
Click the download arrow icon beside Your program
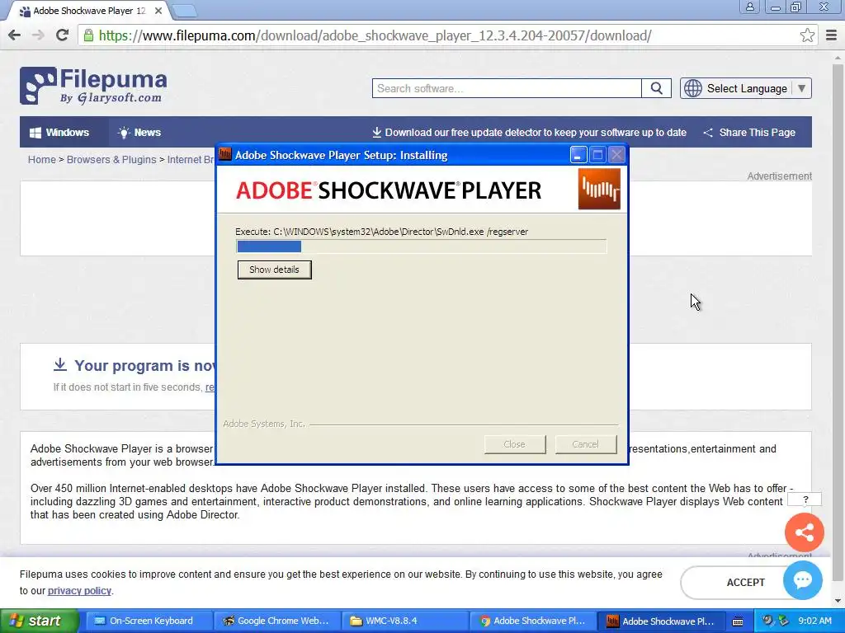coord(59,364)
